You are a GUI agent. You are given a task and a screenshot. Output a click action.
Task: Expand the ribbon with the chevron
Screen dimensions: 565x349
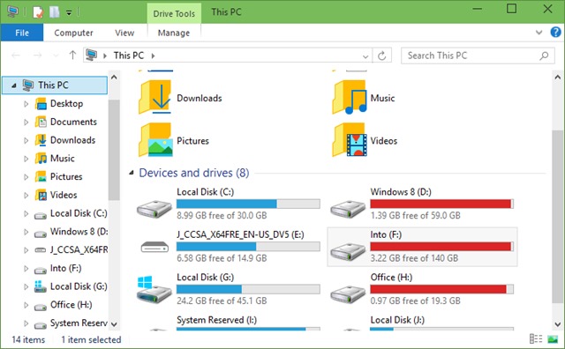point(539,33)
